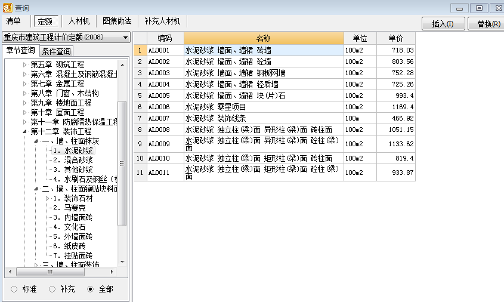Switch to the 图集做法 tab
Image resolution: width=504 pixels, height=302 pixels.
tap(117, 21)
